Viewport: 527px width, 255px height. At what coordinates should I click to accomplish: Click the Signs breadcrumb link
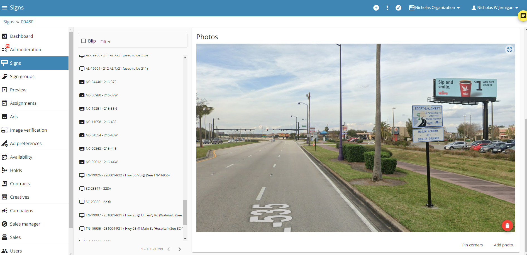[9, 22]
